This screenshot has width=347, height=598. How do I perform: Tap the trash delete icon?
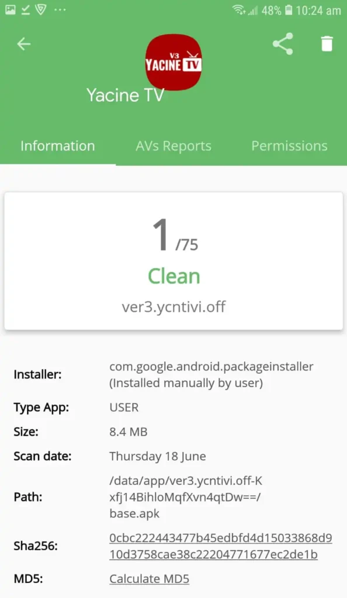[x=327, y=43]
